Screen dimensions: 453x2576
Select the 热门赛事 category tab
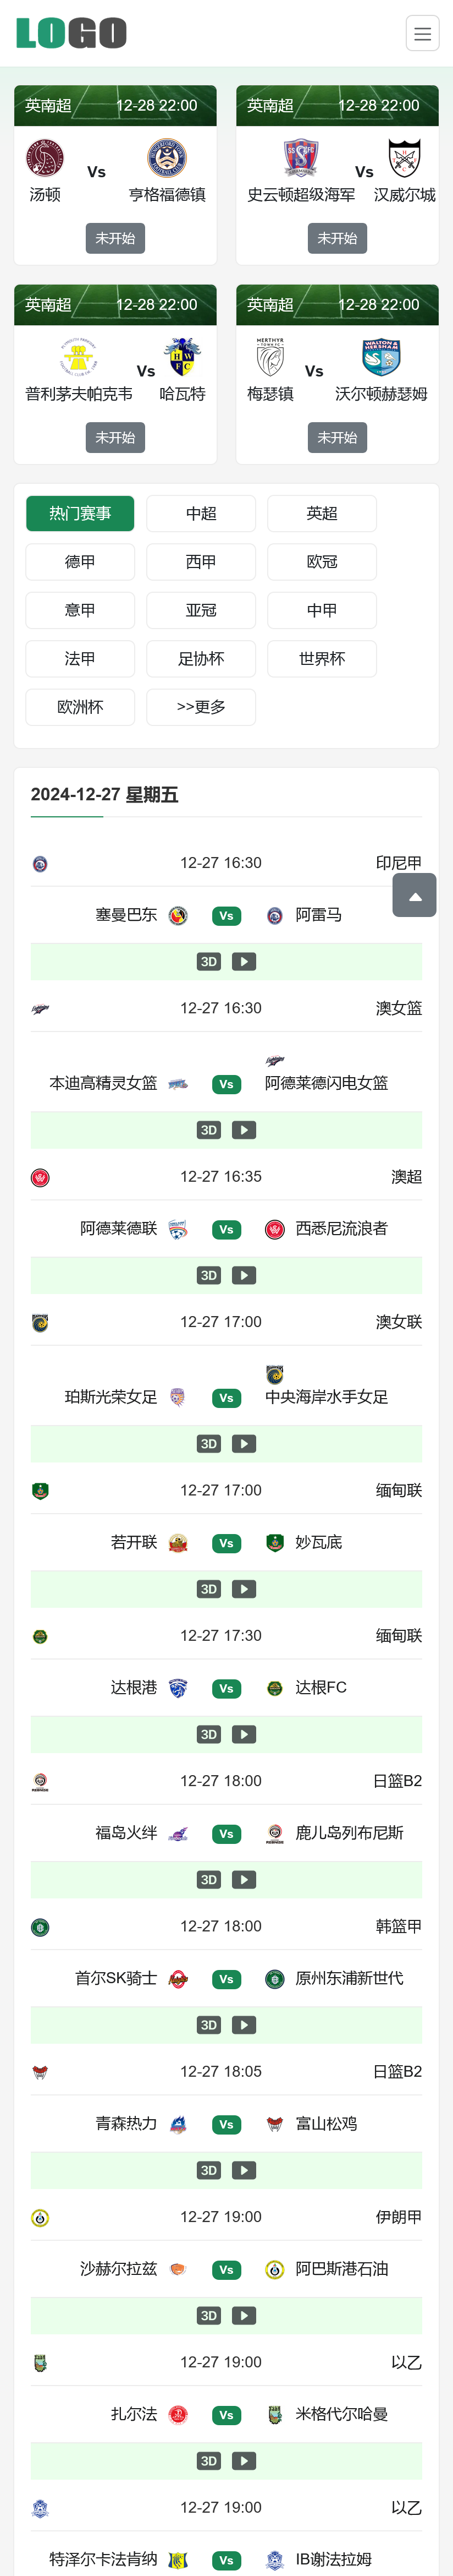[x=80, y=514]
